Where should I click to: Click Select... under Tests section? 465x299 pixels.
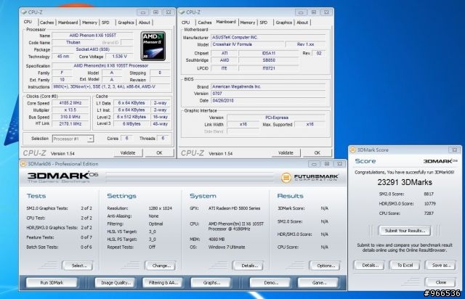(78, 266)
